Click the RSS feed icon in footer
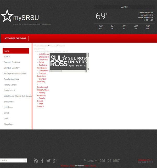The image size is (157, 168). (36, 161)
